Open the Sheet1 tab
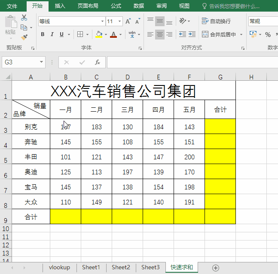The image size is (278, 274). [x=91, y=267]
